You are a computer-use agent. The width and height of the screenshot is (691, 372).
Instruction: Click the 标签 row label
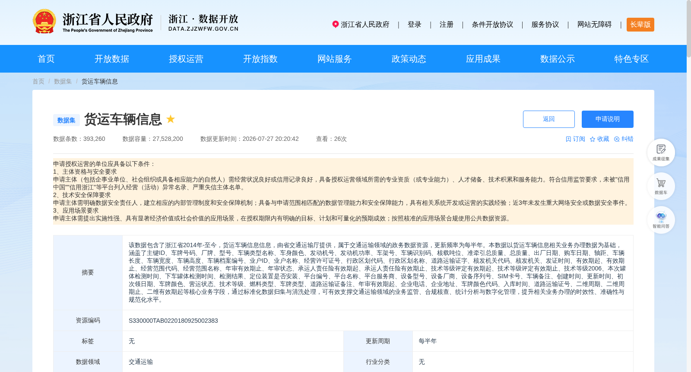coord(88,341)
